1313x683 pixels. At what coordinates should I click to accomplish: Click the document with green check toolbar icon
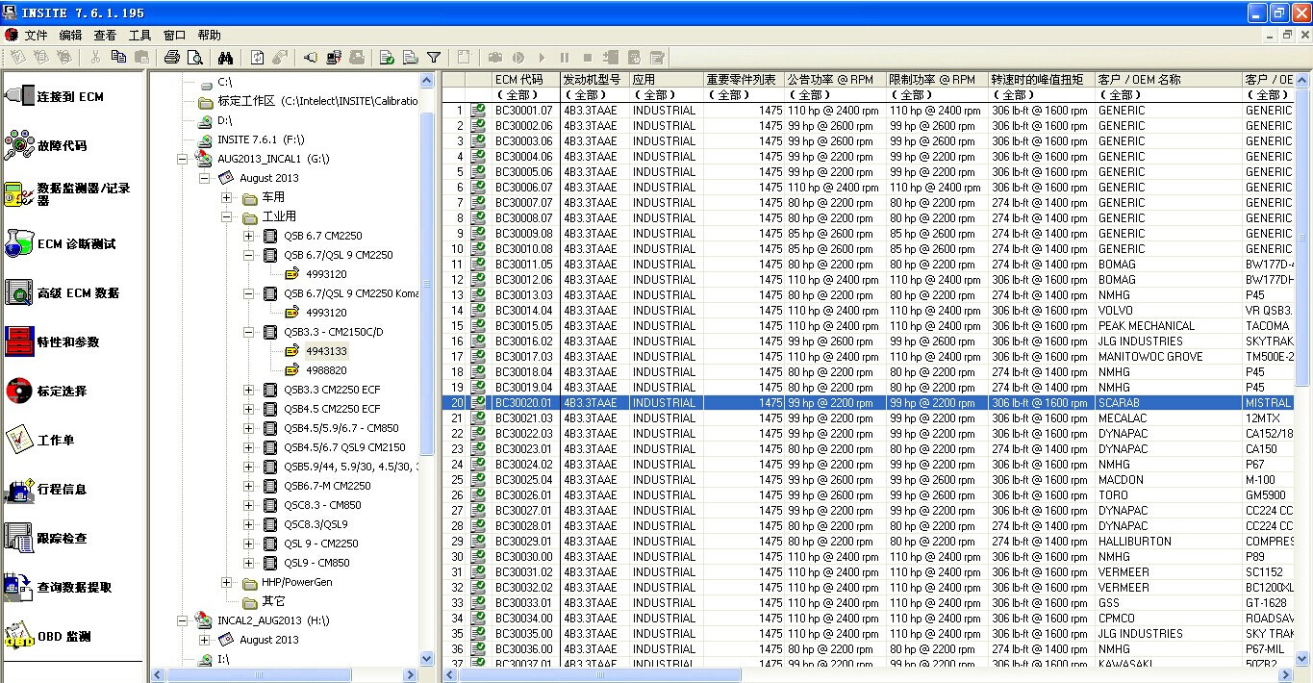pos(387,58)
